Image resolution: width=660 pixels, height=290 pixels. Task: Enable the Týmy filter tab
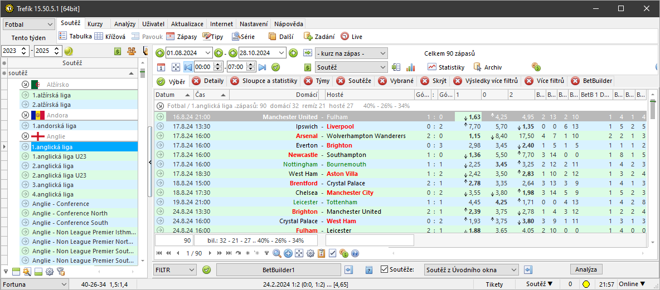[x=318, y=81]
